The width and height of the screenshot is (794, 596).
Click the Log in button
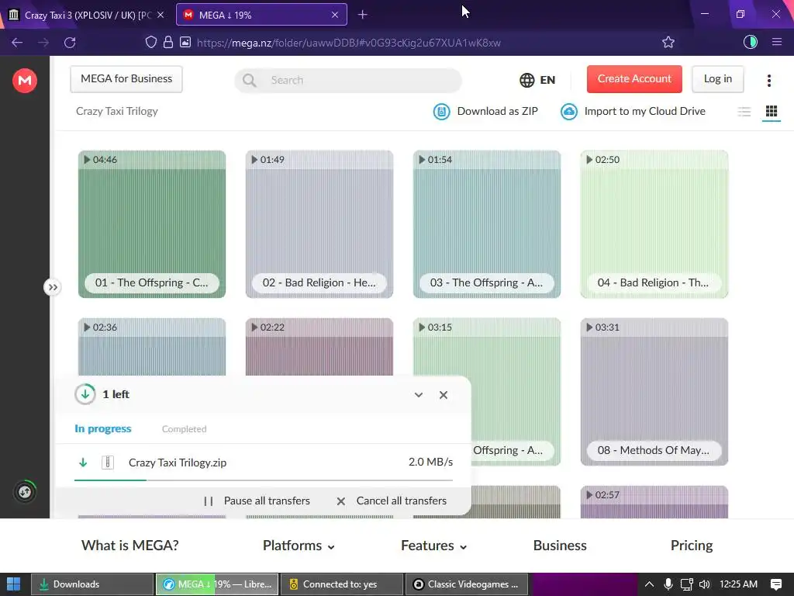[x=717, y=79]
